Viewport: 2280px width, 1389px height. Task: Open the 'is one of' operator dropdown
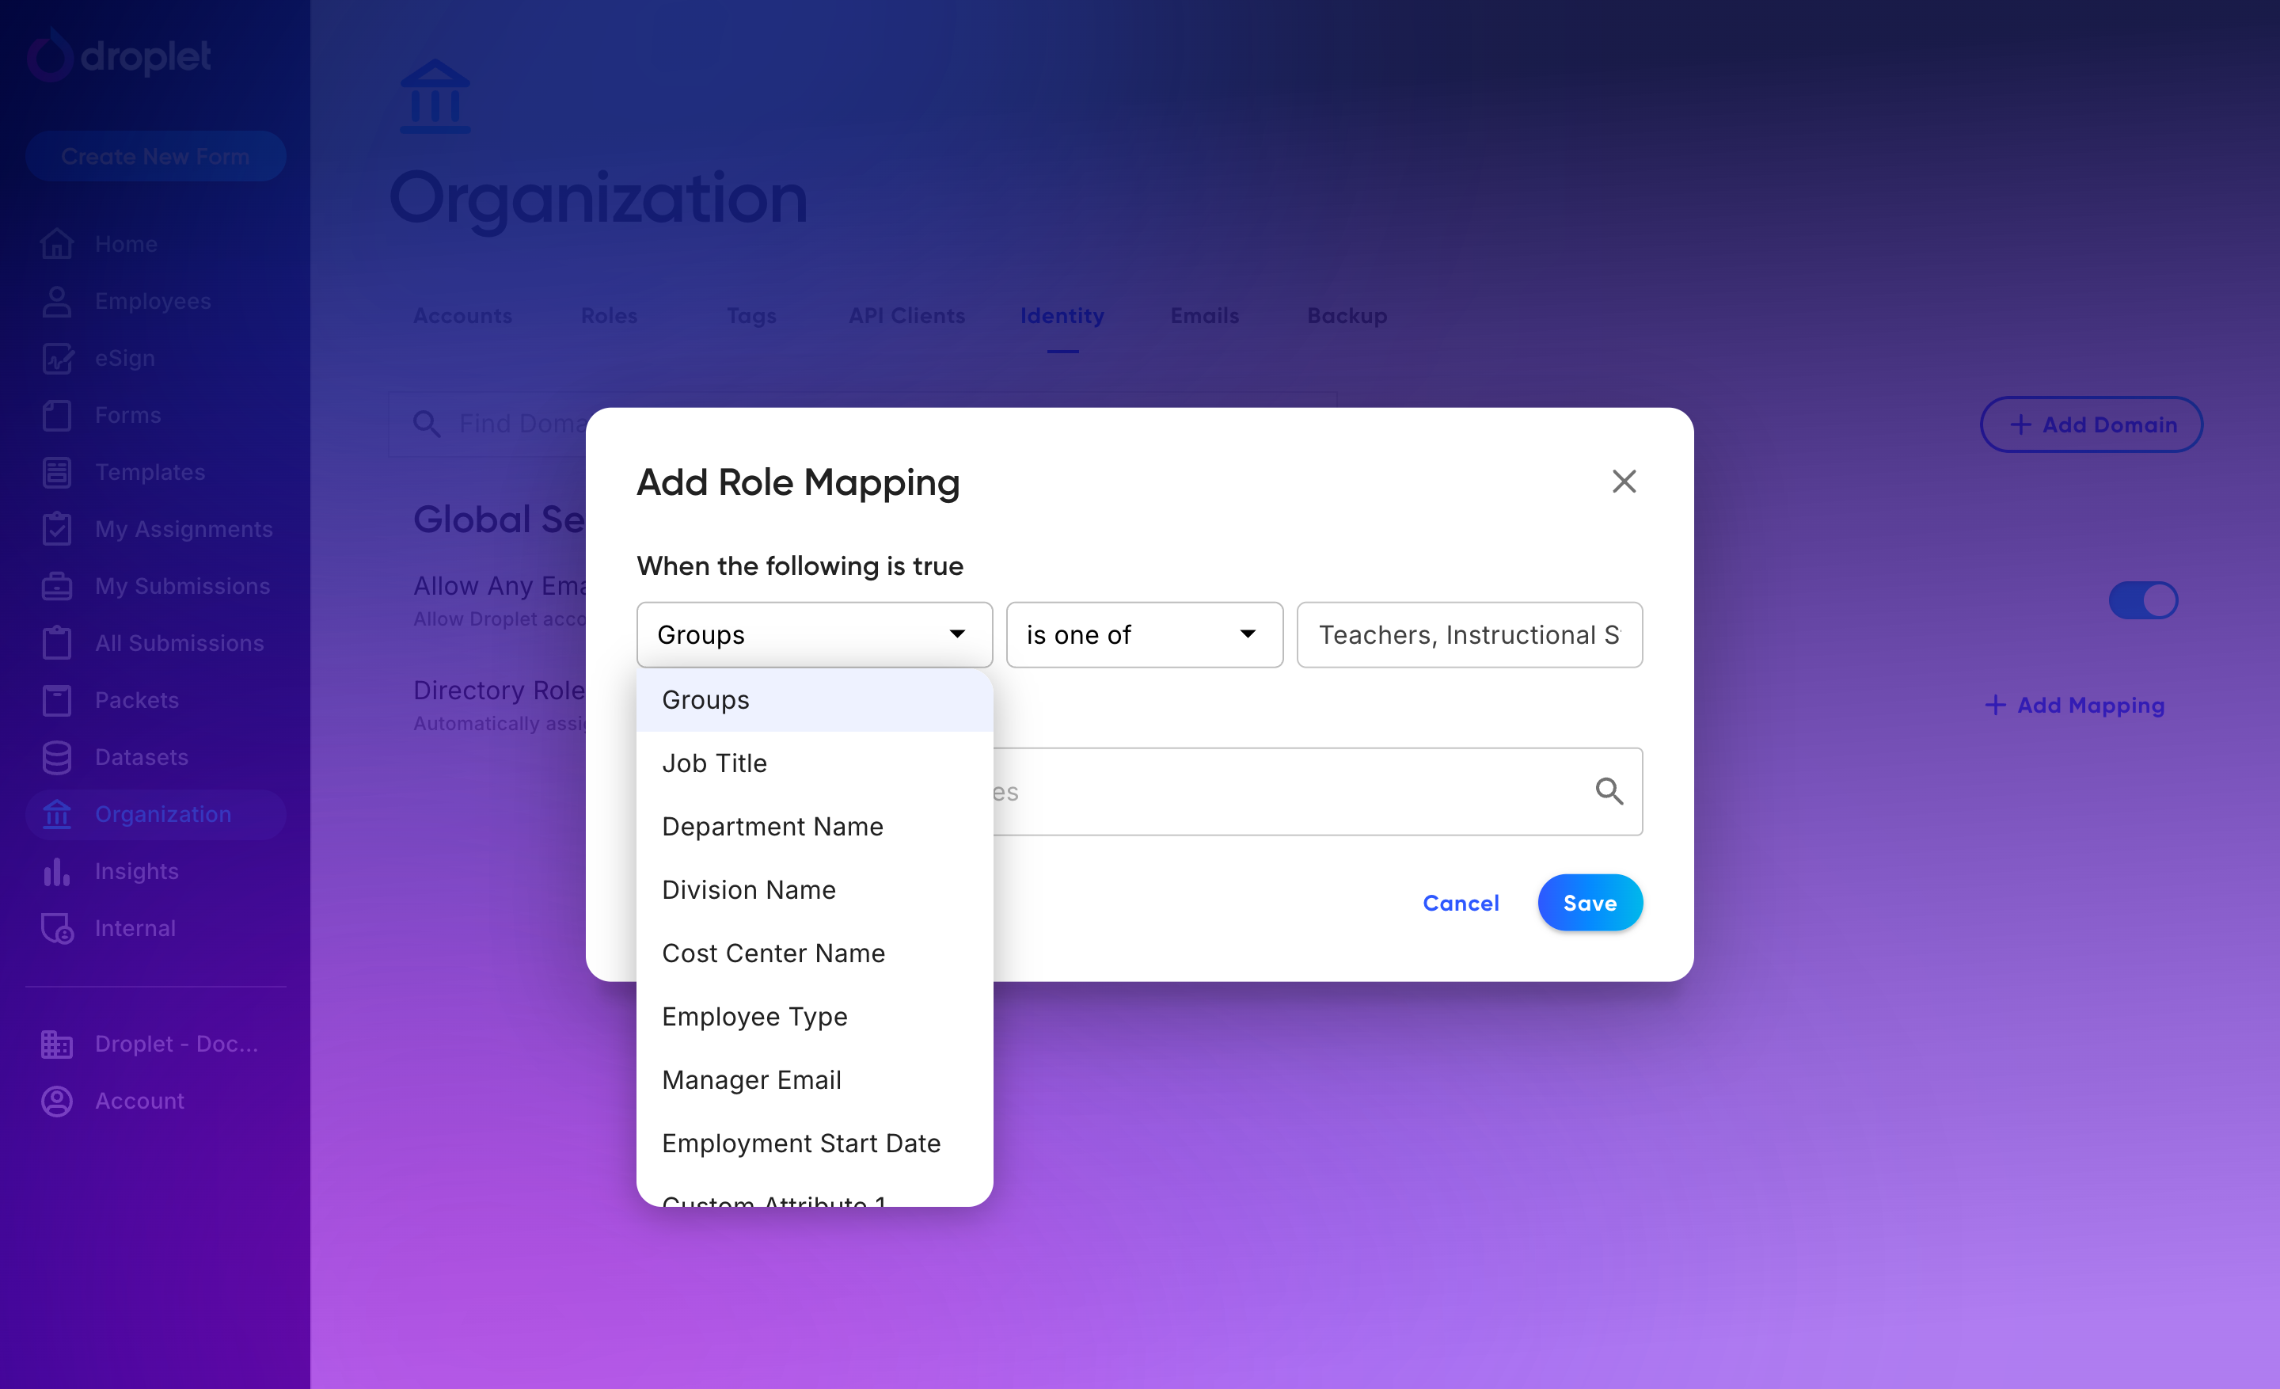[1145, 635]
